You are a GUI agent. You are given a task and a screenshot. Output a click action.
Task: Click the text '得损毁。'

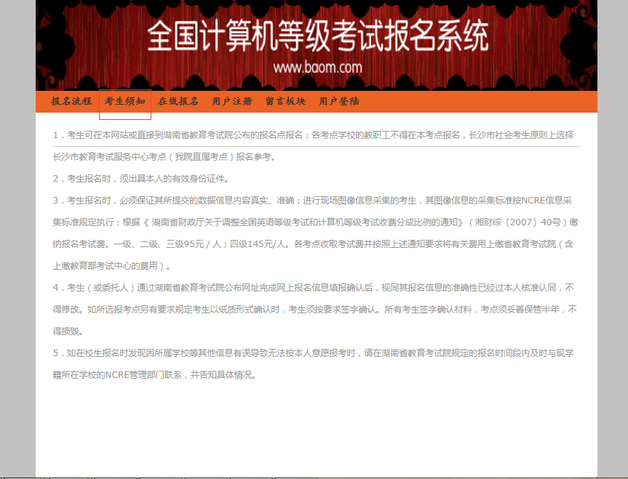click(x=68, y=331)
